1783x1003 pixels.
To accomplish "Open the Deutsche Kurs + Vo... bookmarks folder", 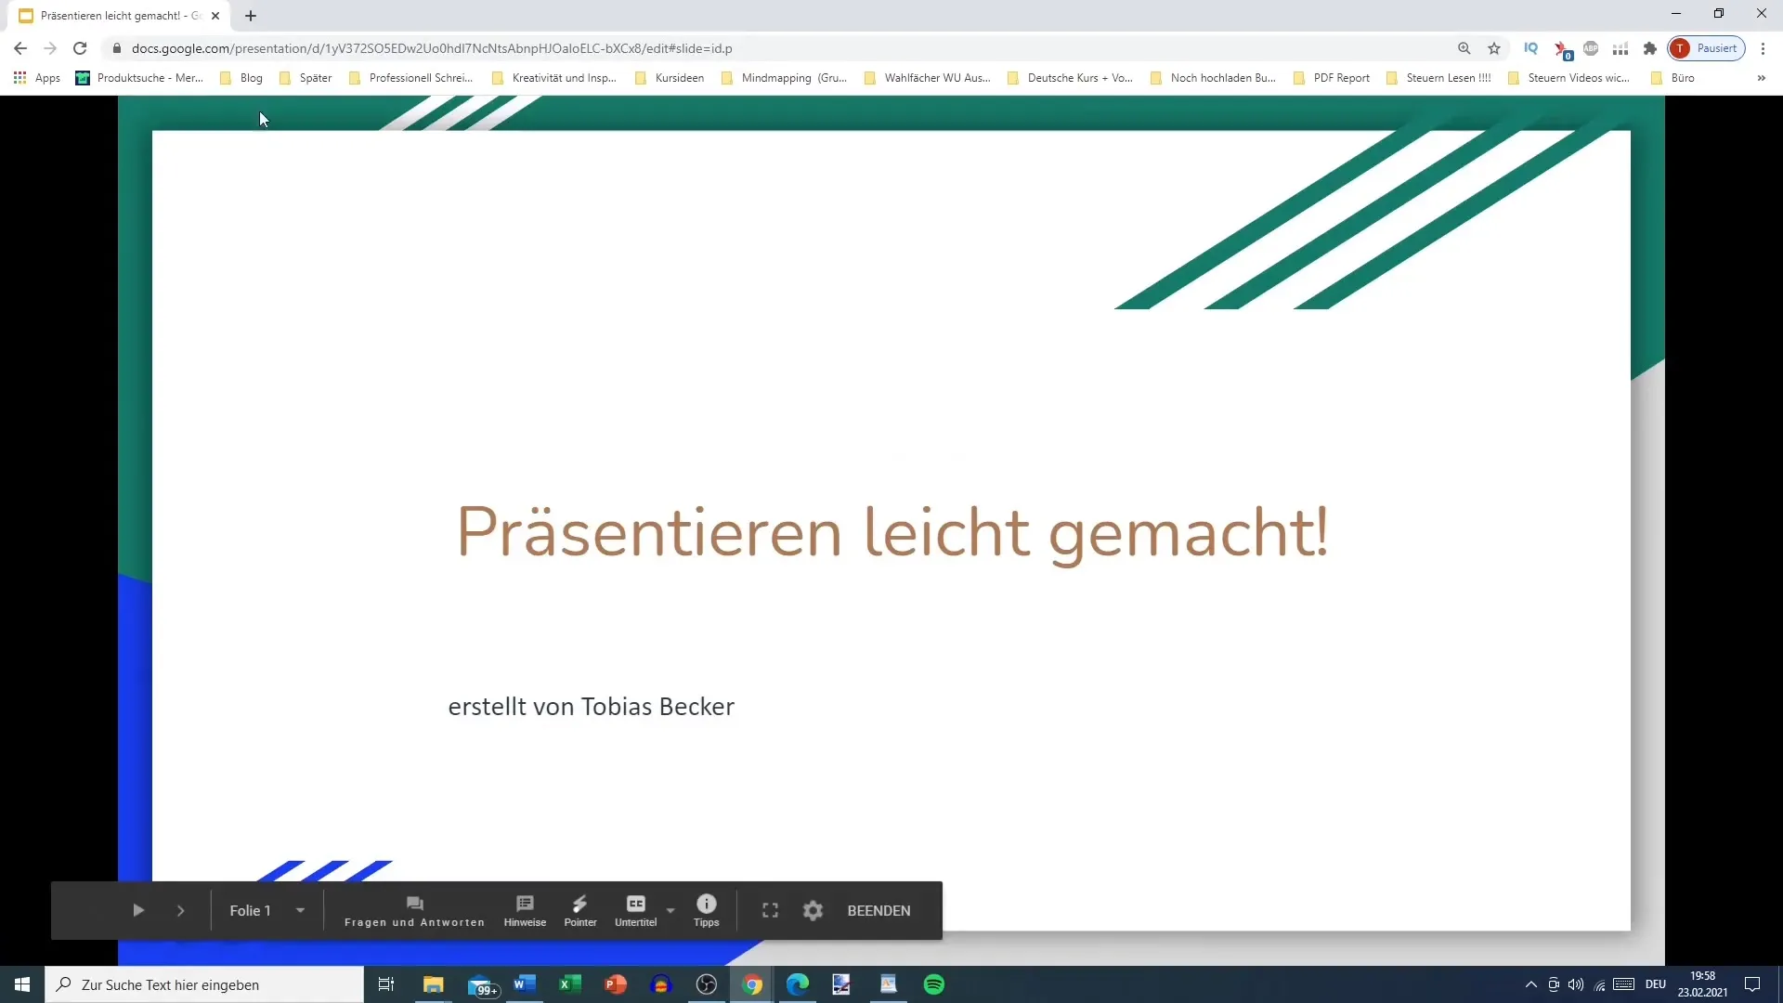I will coord(1071,78).
